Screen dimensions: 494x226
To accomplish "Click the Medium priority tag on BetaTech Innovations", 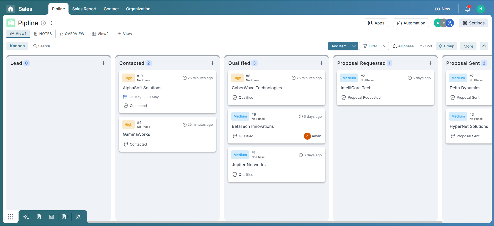I will tap(240, 116).
